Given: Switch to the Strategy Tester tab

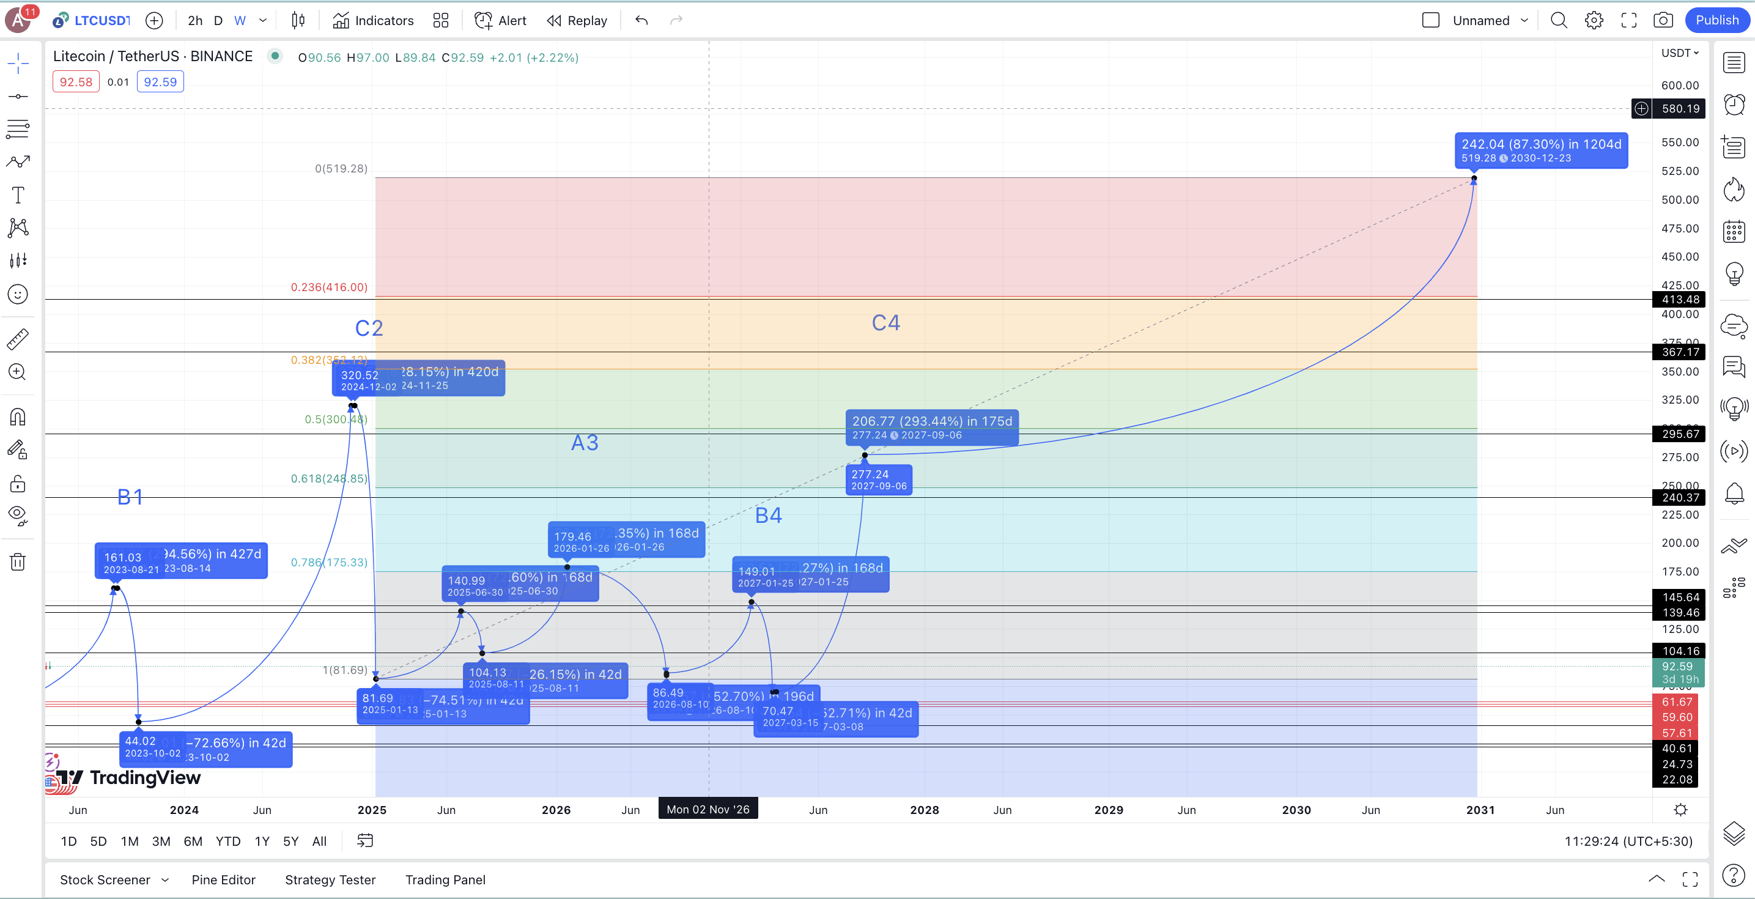Looking at the screenshot, I should coord(330,879).
